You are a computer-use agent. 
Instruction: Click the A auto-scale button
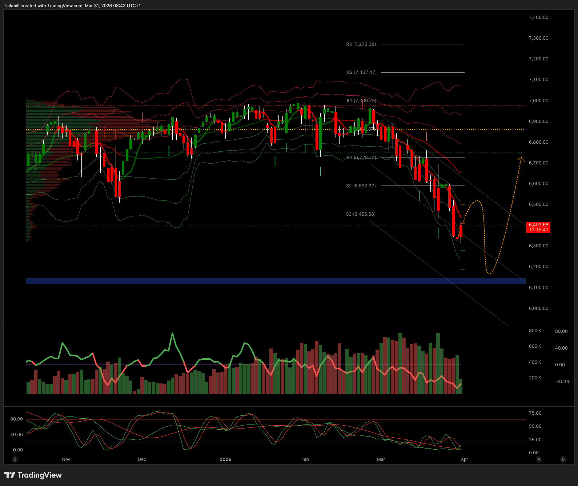coord(539,459)
